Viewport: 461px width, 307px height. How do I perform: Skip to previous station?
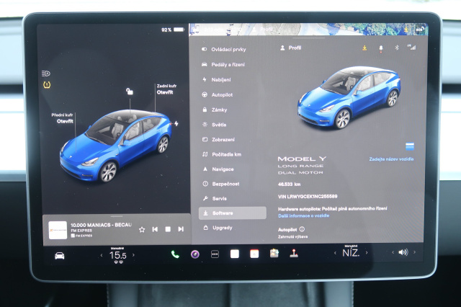pos(155,229)
